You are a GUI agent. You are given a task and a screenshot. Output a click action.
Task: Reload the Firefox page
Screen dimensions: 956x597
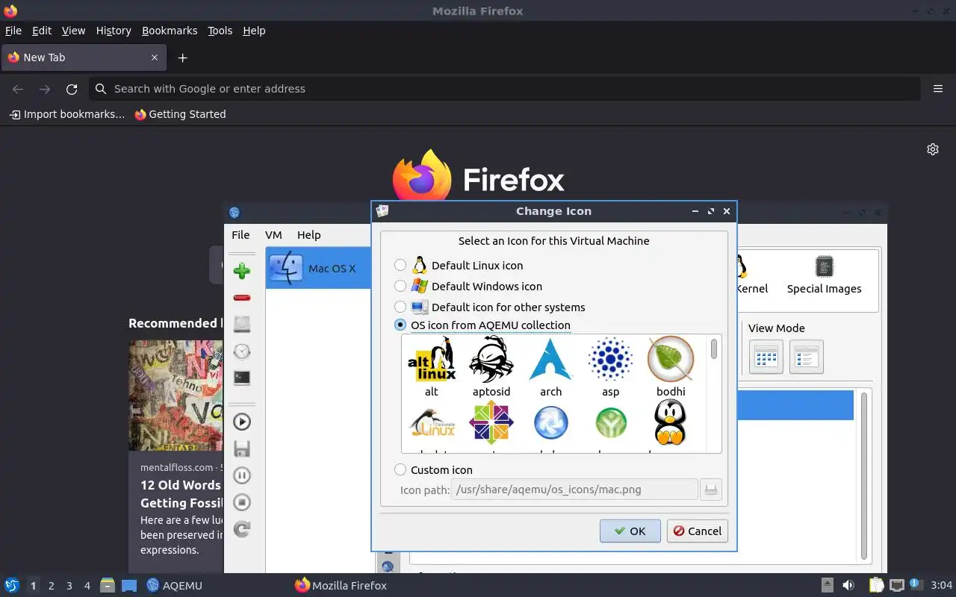tap(72, 89)
